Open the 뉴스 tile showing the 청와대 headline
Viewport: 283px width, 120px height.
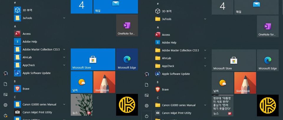pyautogui.click(x=222, y=105)
